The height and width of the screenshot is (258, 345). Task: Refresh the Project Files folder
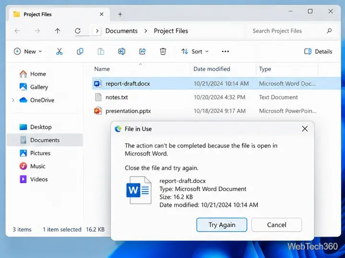78,31
